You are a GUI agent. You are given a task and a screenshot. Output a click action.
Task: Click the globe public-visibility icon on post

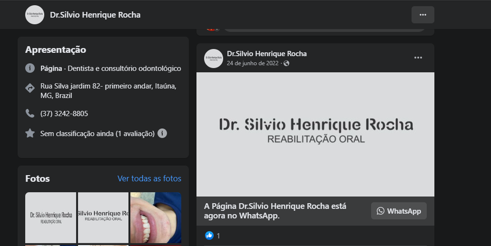pos(286,63)
